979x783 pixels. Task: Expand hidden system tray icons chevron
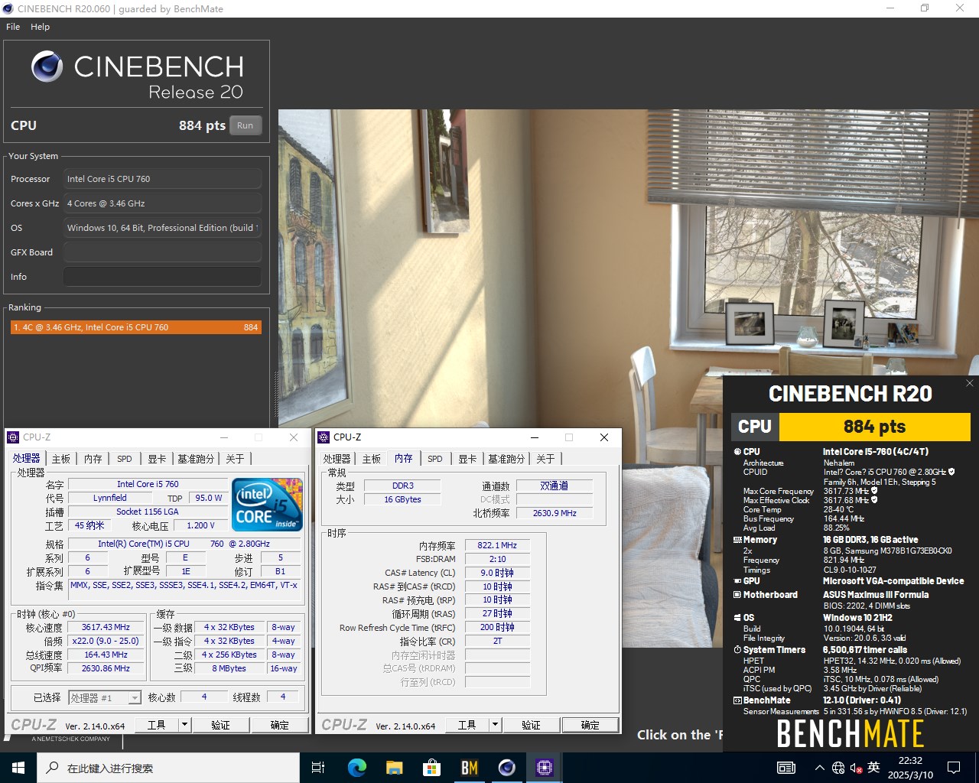coord(820,768)
